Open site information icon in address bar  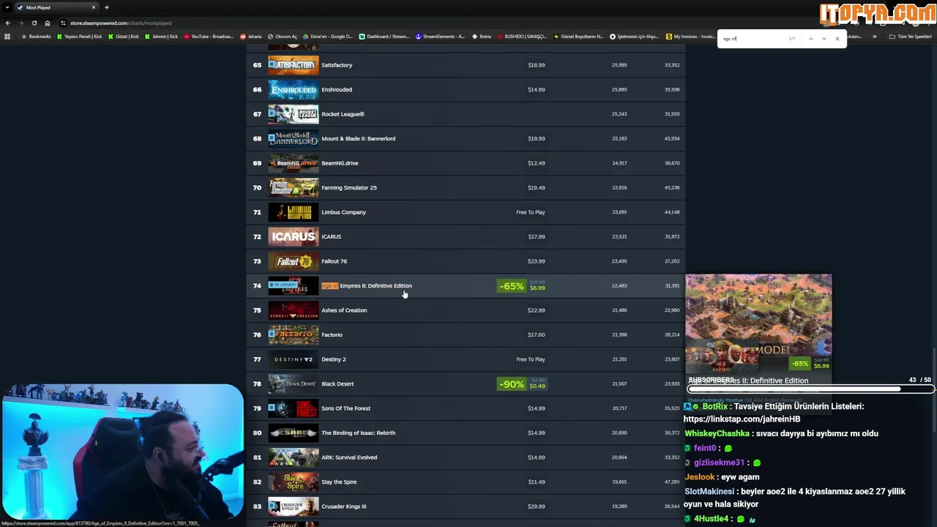(63, 23)
